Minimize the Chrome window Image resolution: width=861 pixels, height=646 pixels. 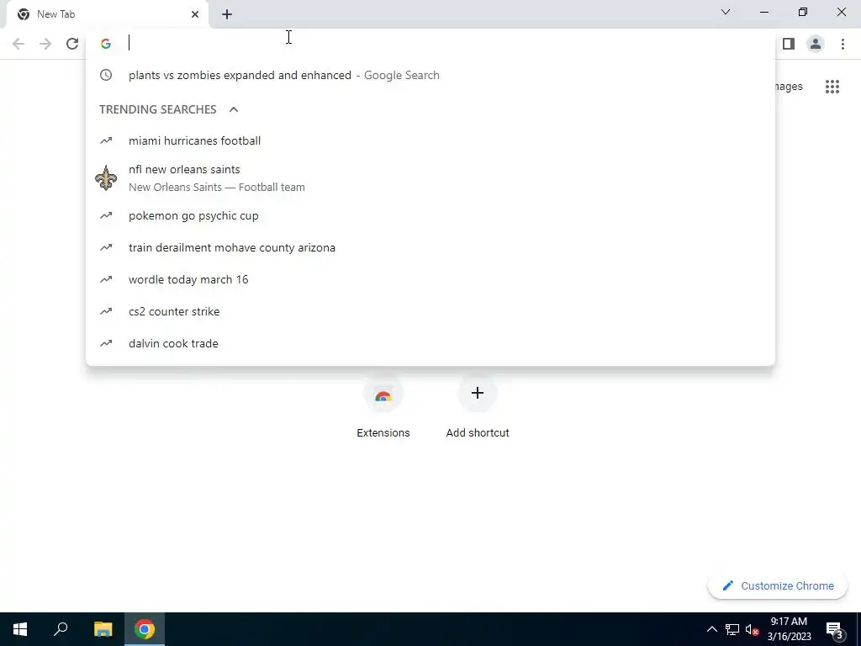tap(763, 12)
